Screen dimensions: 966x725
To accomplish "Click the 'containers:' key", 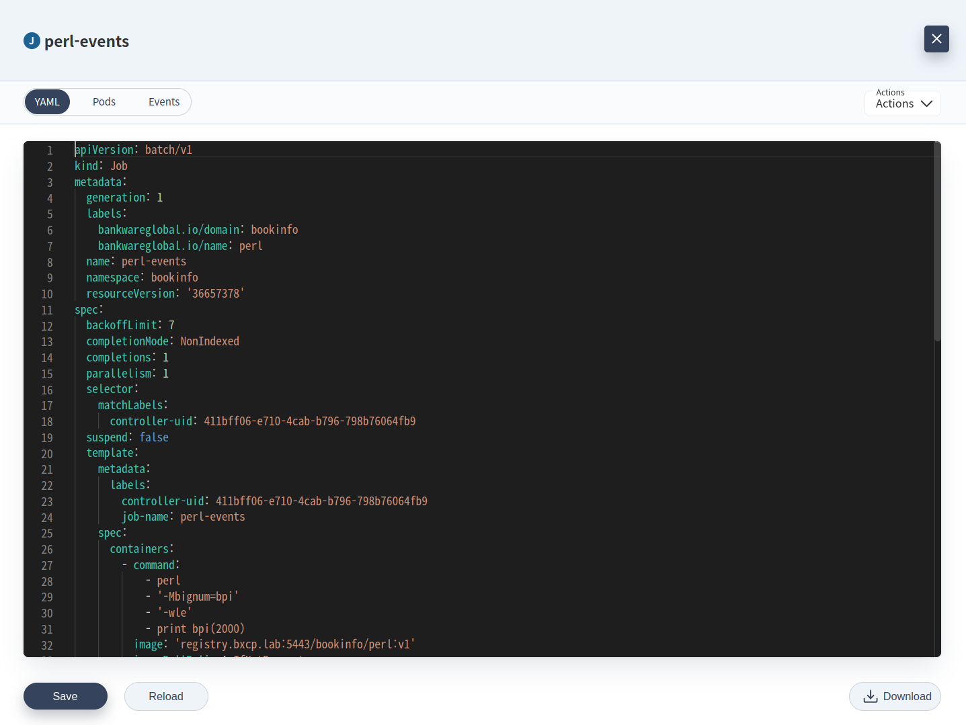I will click(x=142, y=549).
